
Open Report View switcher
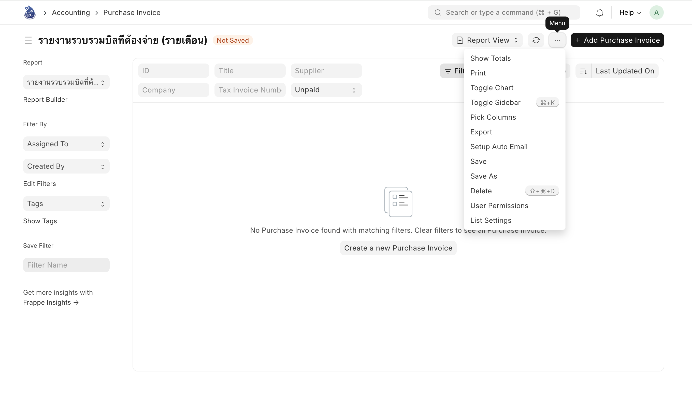487,40
